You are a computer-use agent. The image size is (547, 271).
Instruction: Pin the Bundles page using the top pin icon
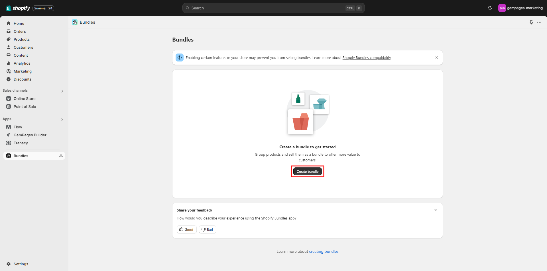(531, 22)
